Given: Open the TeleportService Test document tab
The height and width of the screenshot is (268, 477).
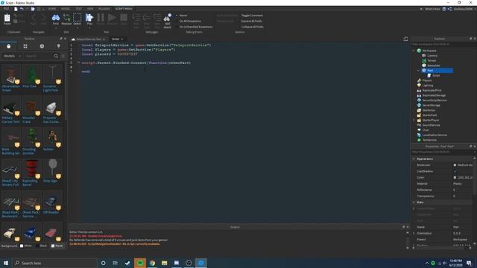Looking at the screenshot, I should [88, 39].
